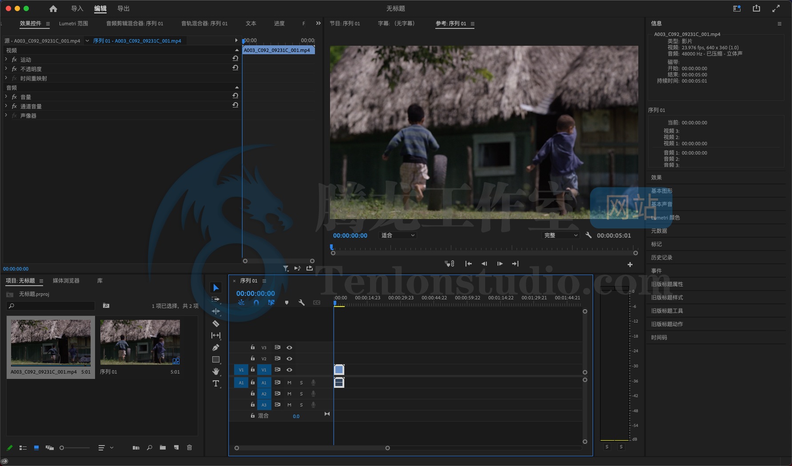792x466 pixels.
Task: Toggle V3 track output eye
Action: pyautogui.click(x=289, y=347)
